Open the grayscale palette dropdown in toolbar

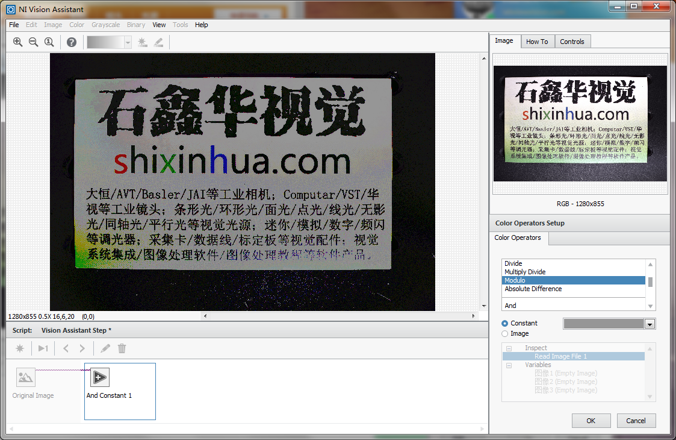[x=128, y=42]
